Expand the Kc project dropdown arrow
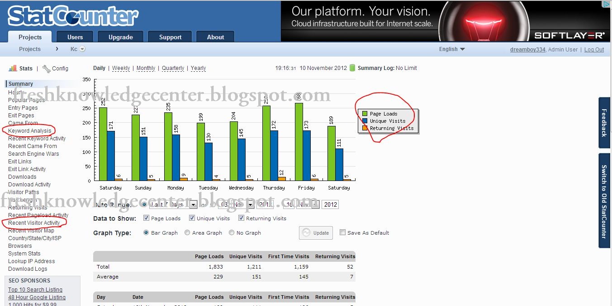Viewport: 612px width, 306px height. 82,49
